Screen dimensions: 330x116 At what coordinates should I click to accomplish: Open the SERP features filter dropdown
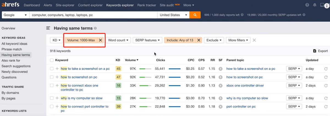(x=148, y=40)
